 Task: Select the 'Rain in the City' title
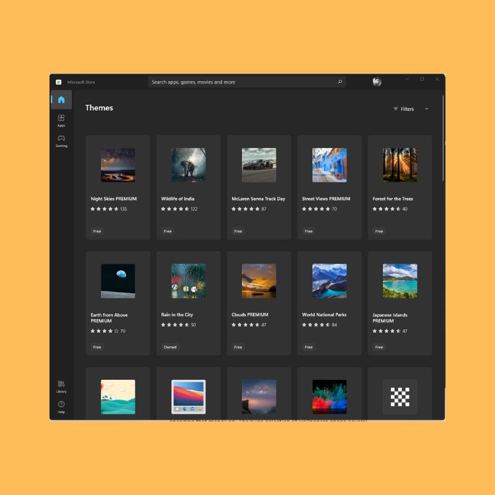tap(177, 315)
